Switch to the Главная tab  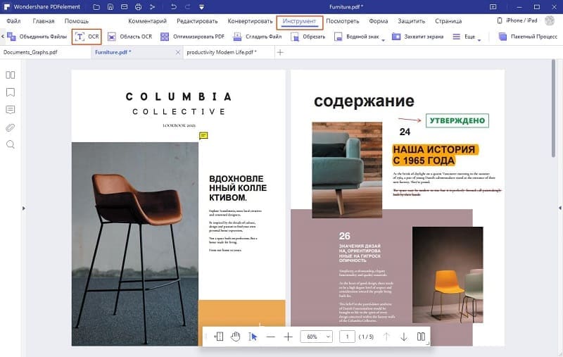pyautogui.click(x=44, y=21)
